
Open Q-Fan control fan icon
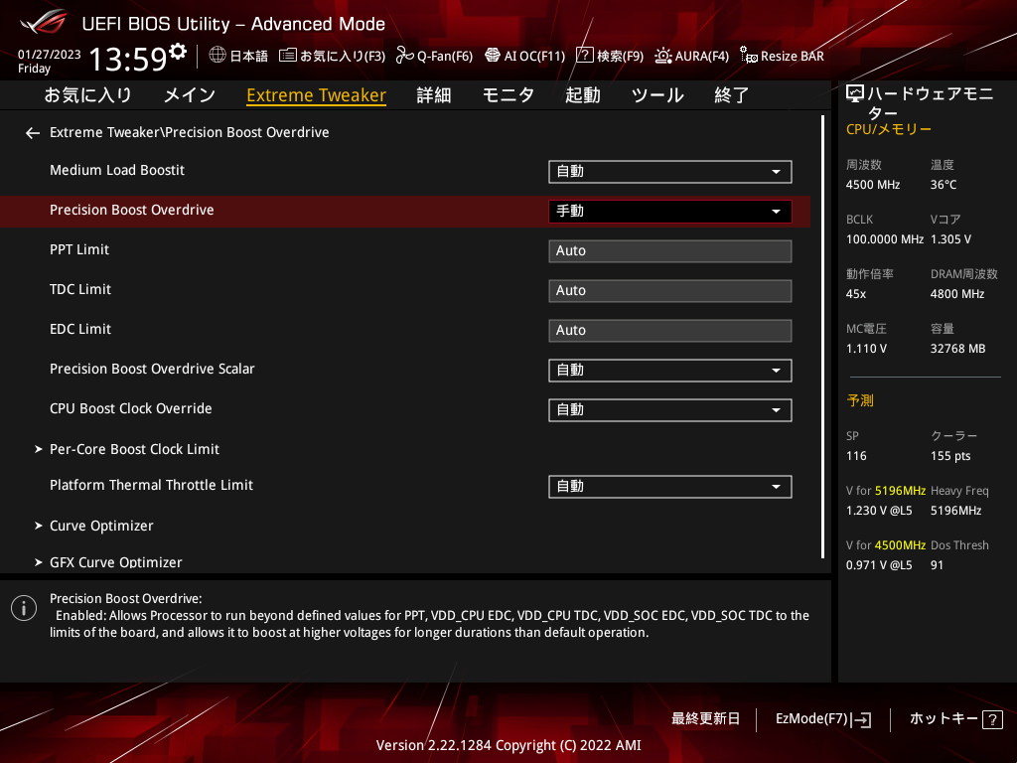405,56
